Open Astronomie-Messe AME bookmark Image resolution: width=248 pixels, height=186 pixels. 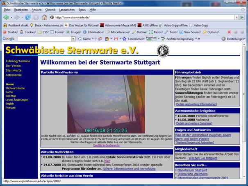tap(118, 25)
